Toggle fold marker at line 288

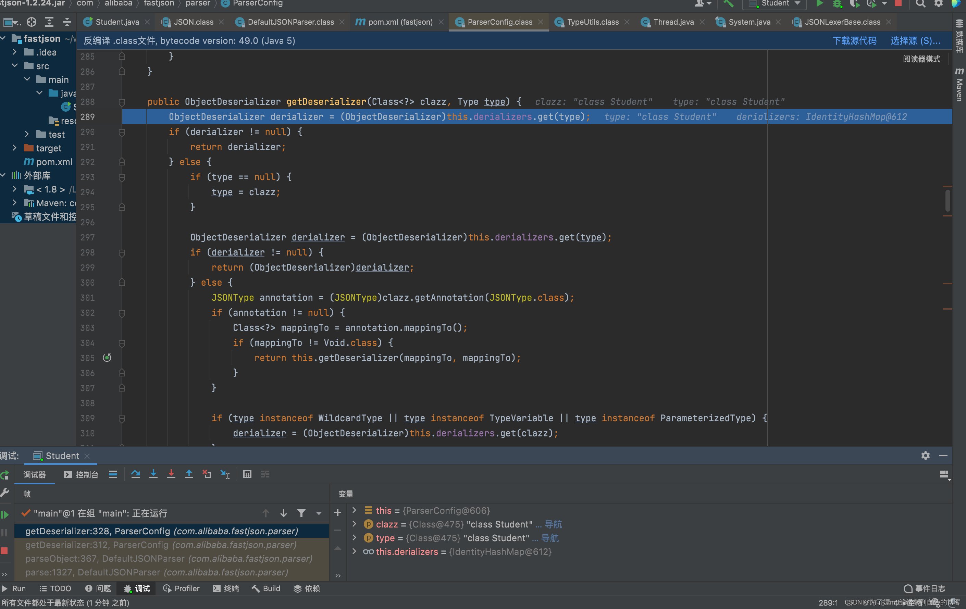(x=122, y=102)
